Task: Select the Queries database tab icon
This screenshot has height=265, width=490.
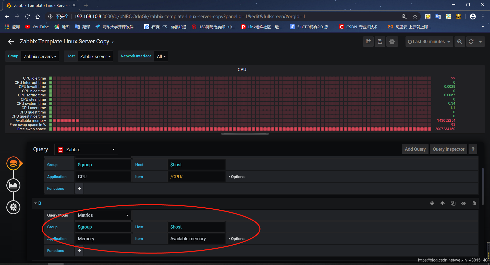Action: [13, 163]
